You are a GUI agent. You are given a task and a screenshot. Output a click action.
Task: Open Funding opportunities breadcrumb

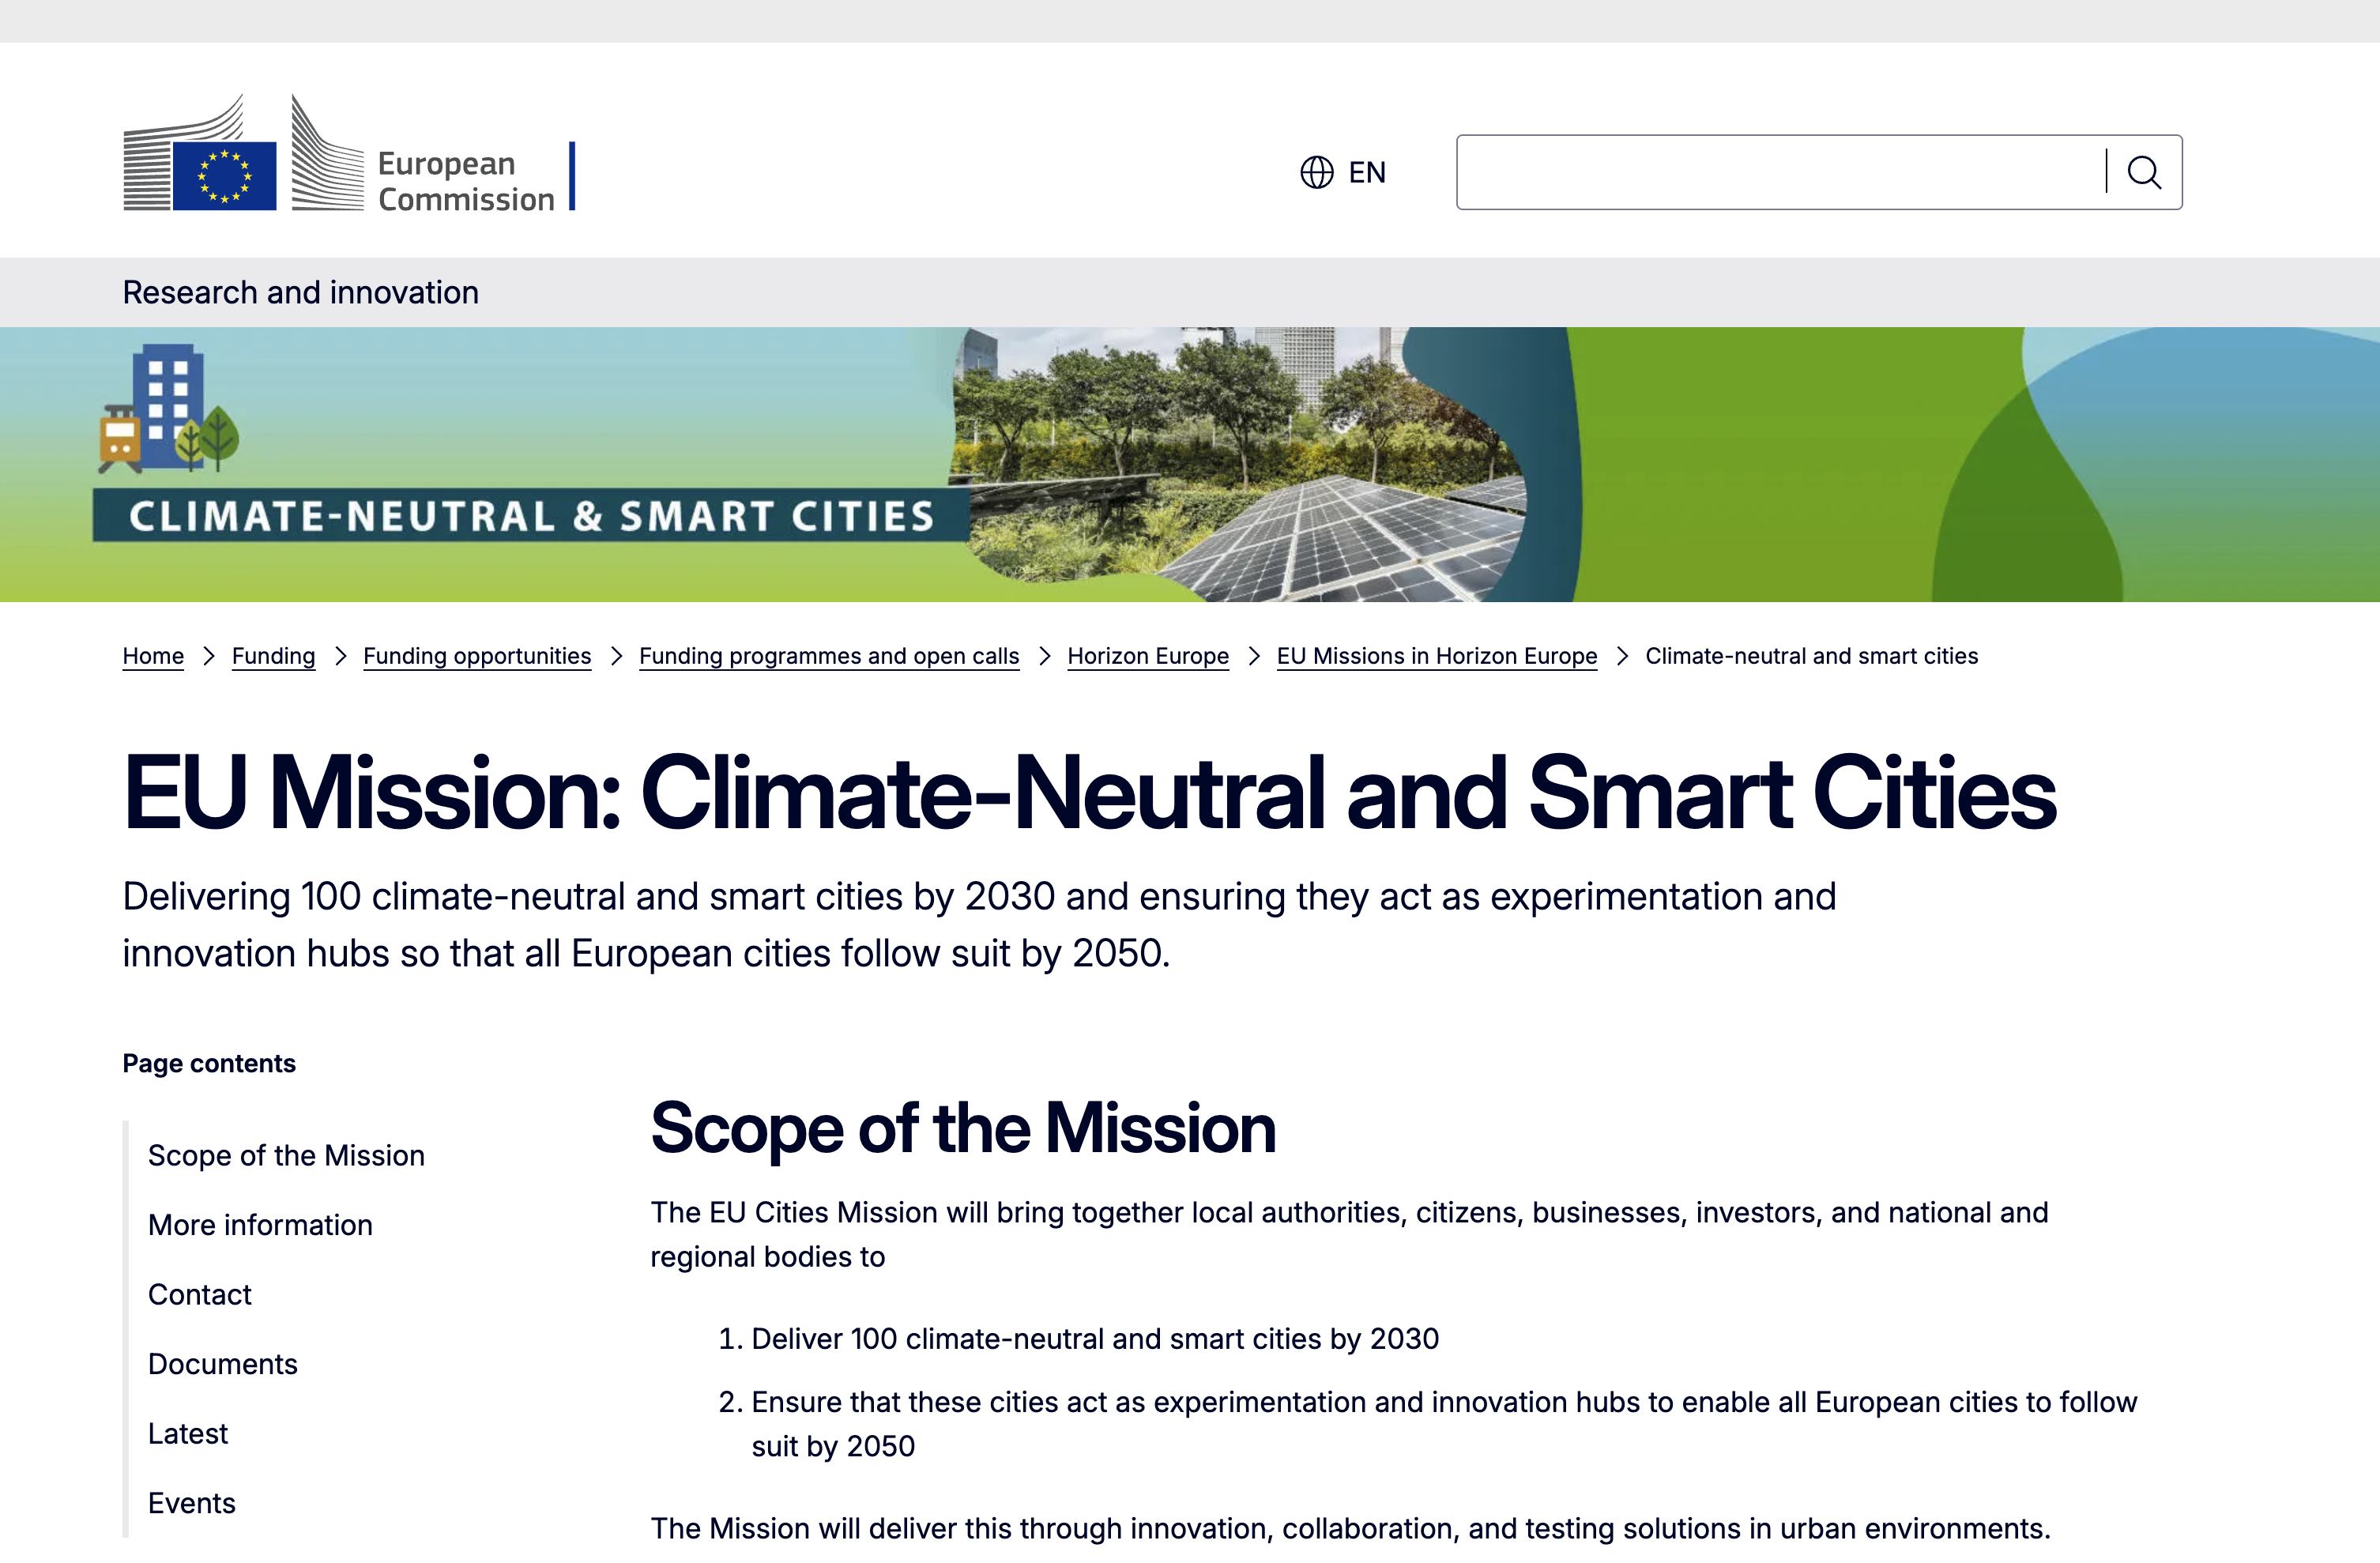[x=477, y=656]
